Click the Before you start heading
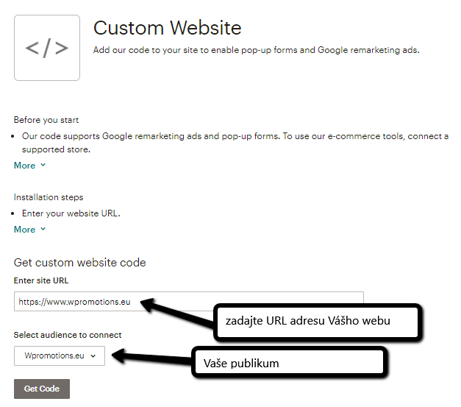 click(46, 120)
